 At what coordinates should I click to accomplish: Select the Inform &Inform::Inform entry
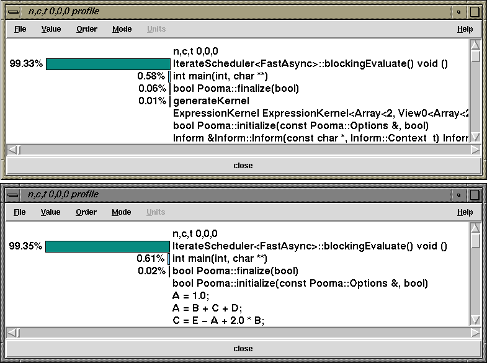click(321, 138)
